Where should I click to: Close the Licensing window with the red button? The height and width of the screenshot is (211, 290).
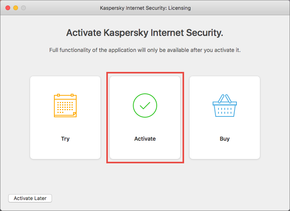[x=8, y=8]
